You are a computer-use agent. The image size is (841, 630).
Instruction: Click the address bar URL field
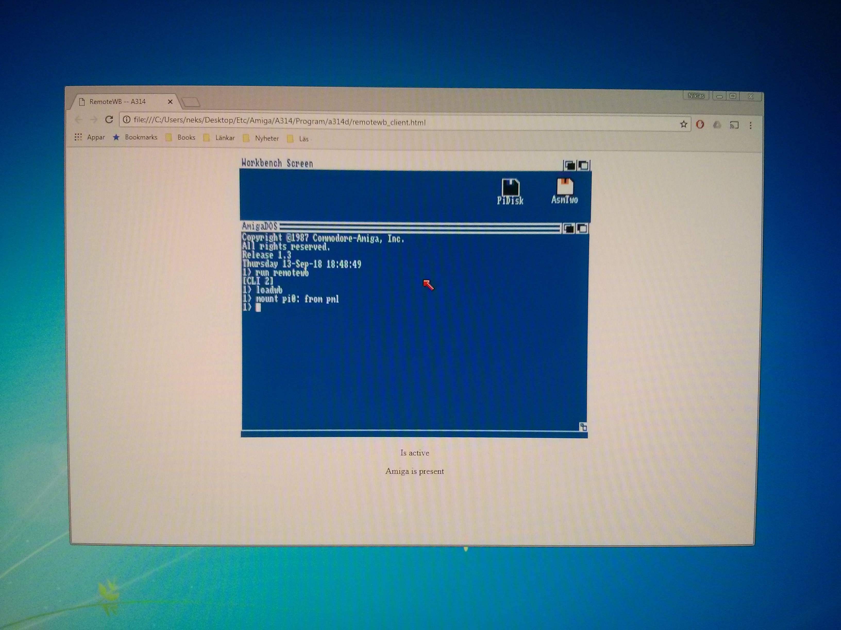405,122
